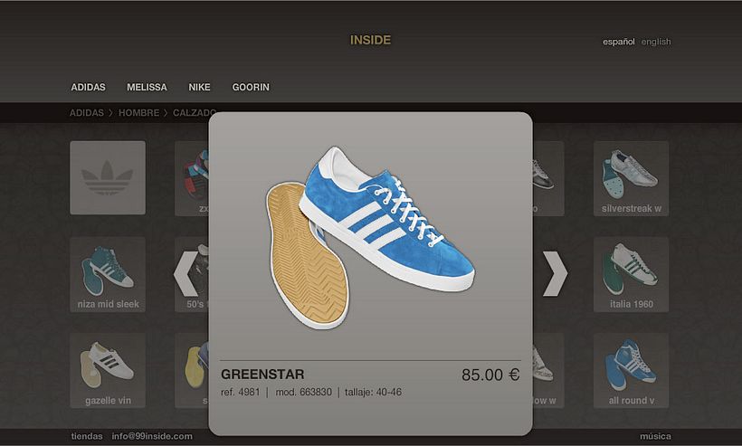
Task: Click ADIDAS in the breadcrumb
Action: point(87,112)
